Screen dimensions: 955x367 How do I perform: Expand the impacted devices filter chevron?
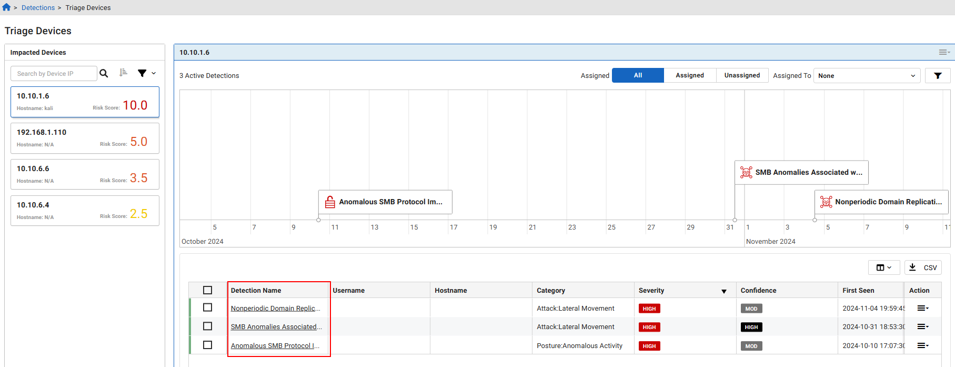click(154, 73)
